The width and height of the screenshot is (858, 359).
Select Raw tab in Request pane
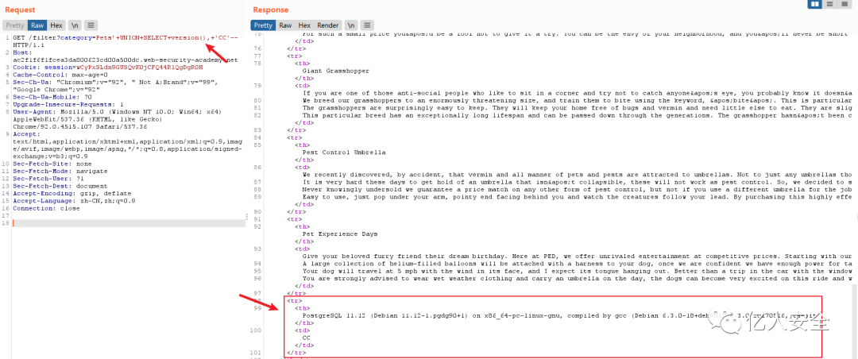tap(37, 25)
